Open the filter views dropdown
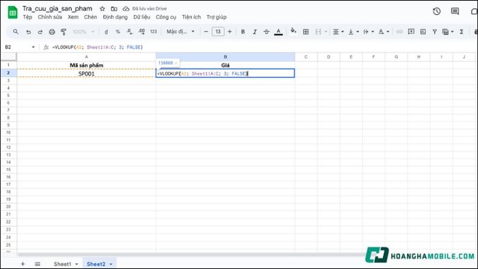 pos(448,31)
